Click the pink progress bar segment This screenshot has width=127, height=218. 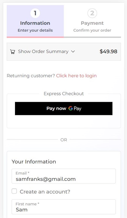tap(35, 37)
